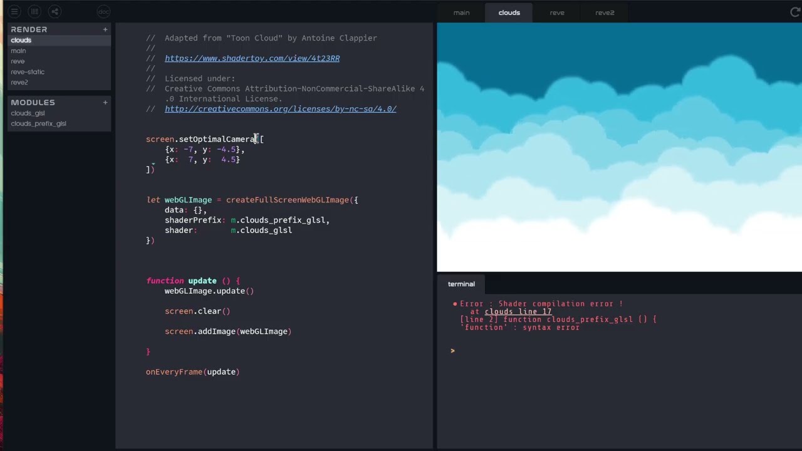Open the clouds_glsl module

point(60,113)
